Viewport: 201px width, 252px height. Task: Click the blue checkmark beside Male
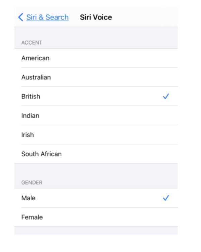166,198
